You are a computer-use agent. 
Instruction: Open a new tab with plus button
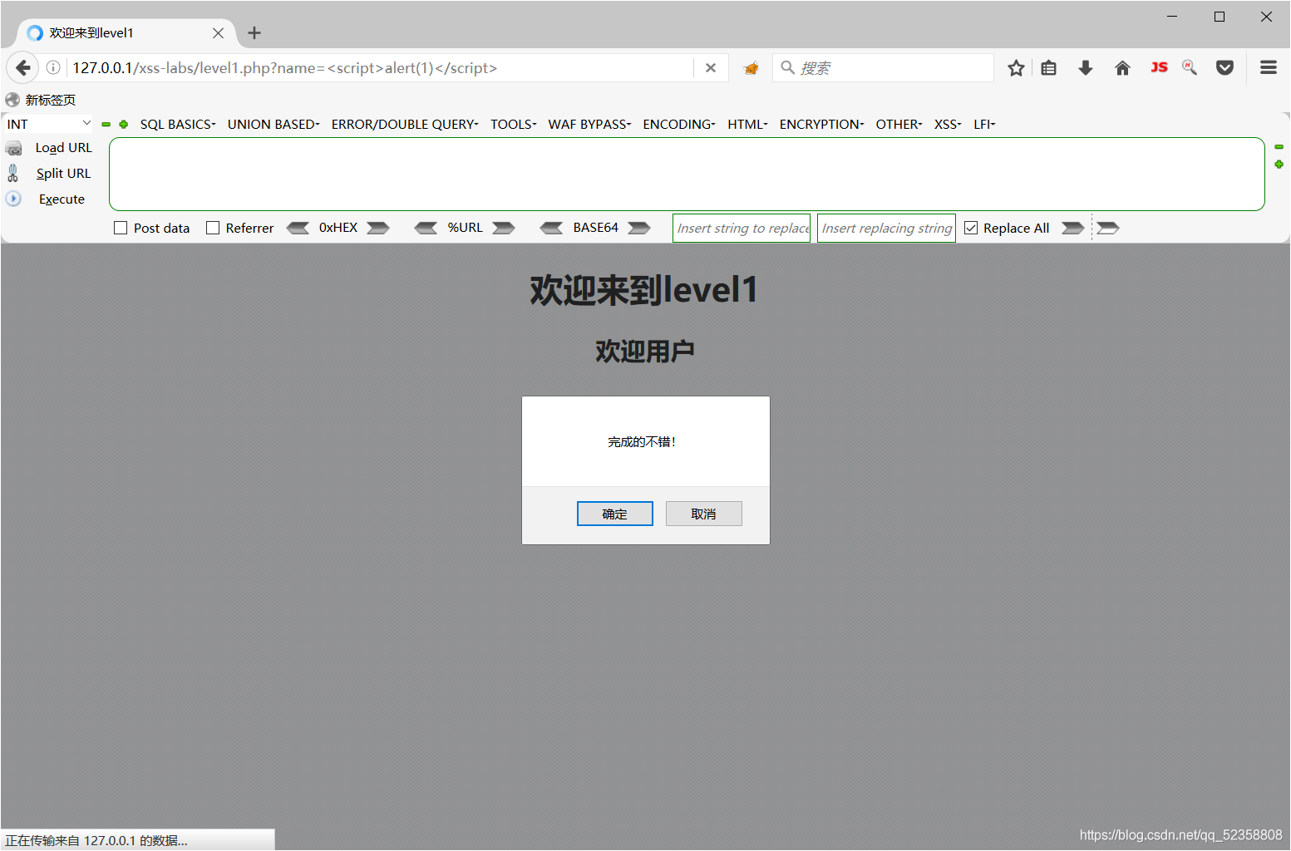254,33
